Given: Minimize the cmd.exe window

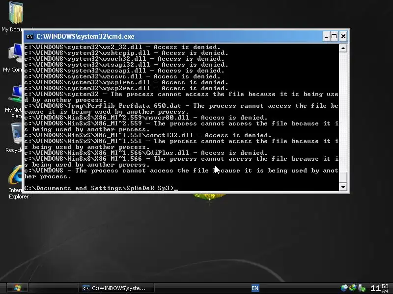Looking at the screenshot, I should (x=326, y=36).
